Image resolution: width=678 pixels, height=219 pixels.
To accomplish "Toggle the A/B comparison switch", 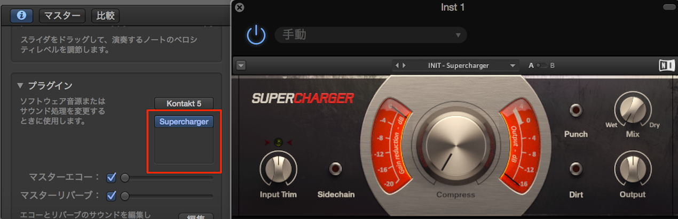I will coord(542,66).
